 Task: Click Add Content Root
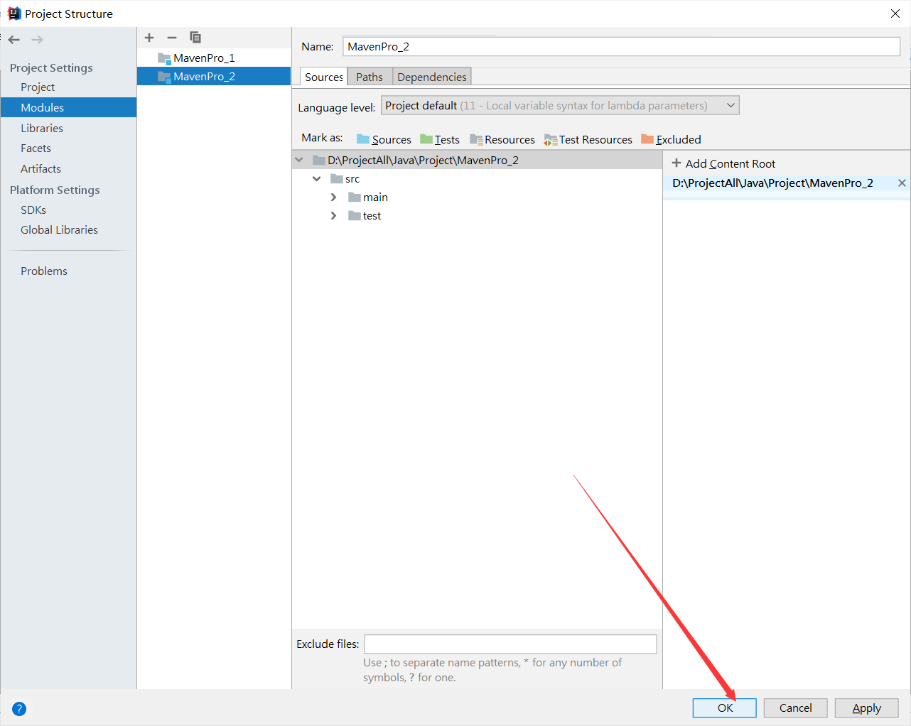(723, 163)
